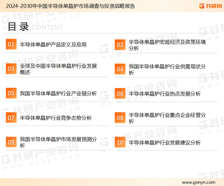Select the report title 2024-2030年中国半导体单晶炉市场调查与投资战略报告
Image resolution: width=224 pixels, height=186 pixels.
[70, 6]
